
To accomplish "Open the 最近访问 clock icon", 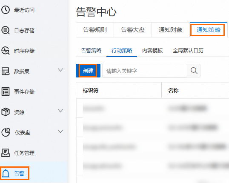I will pyautogui.click(x=6, y=10).
